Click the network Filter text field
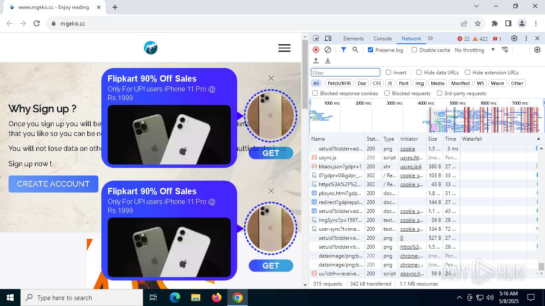 [345, 73]
